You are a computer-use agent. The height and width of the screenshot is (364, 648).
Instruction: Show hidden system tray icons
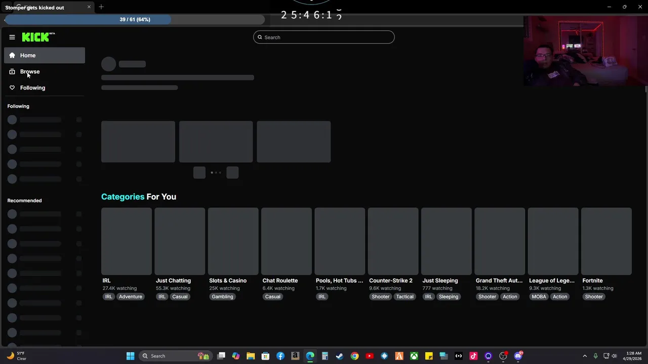tap(585, 356)
